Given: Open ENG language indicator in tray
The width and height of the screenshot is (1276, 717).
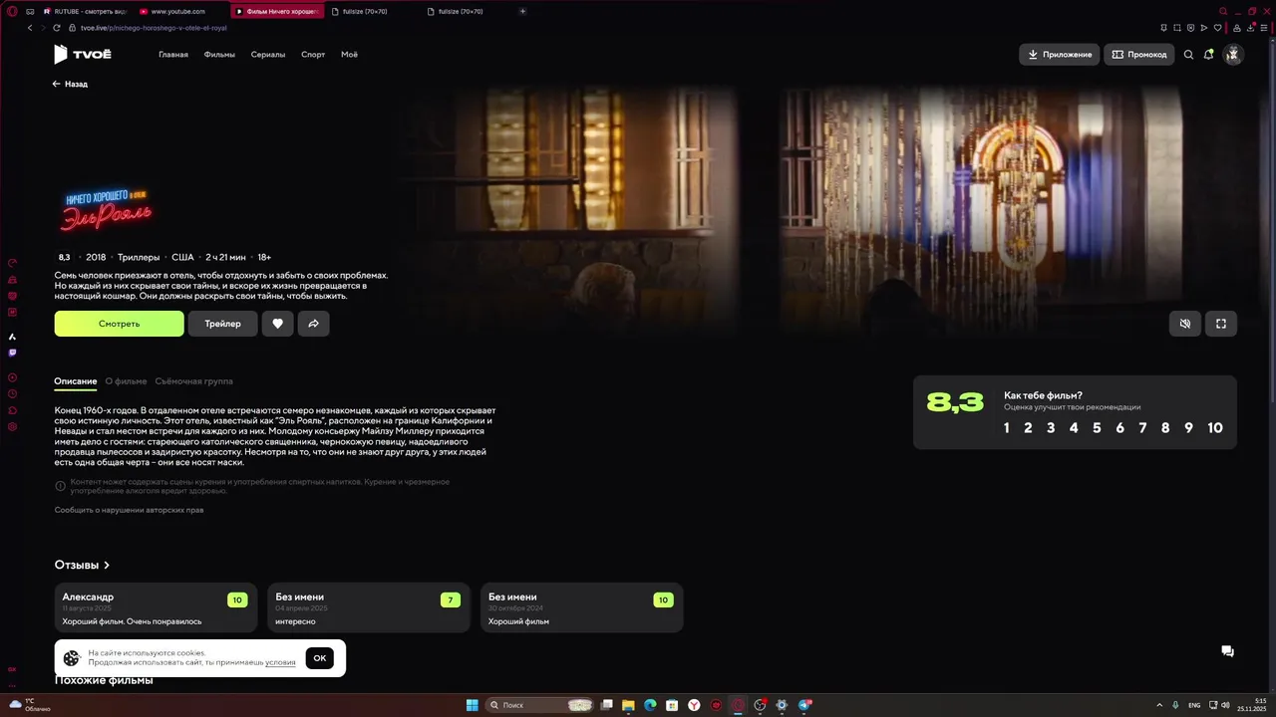Looking at the screenshot, I should click(x=1194, y=705).
